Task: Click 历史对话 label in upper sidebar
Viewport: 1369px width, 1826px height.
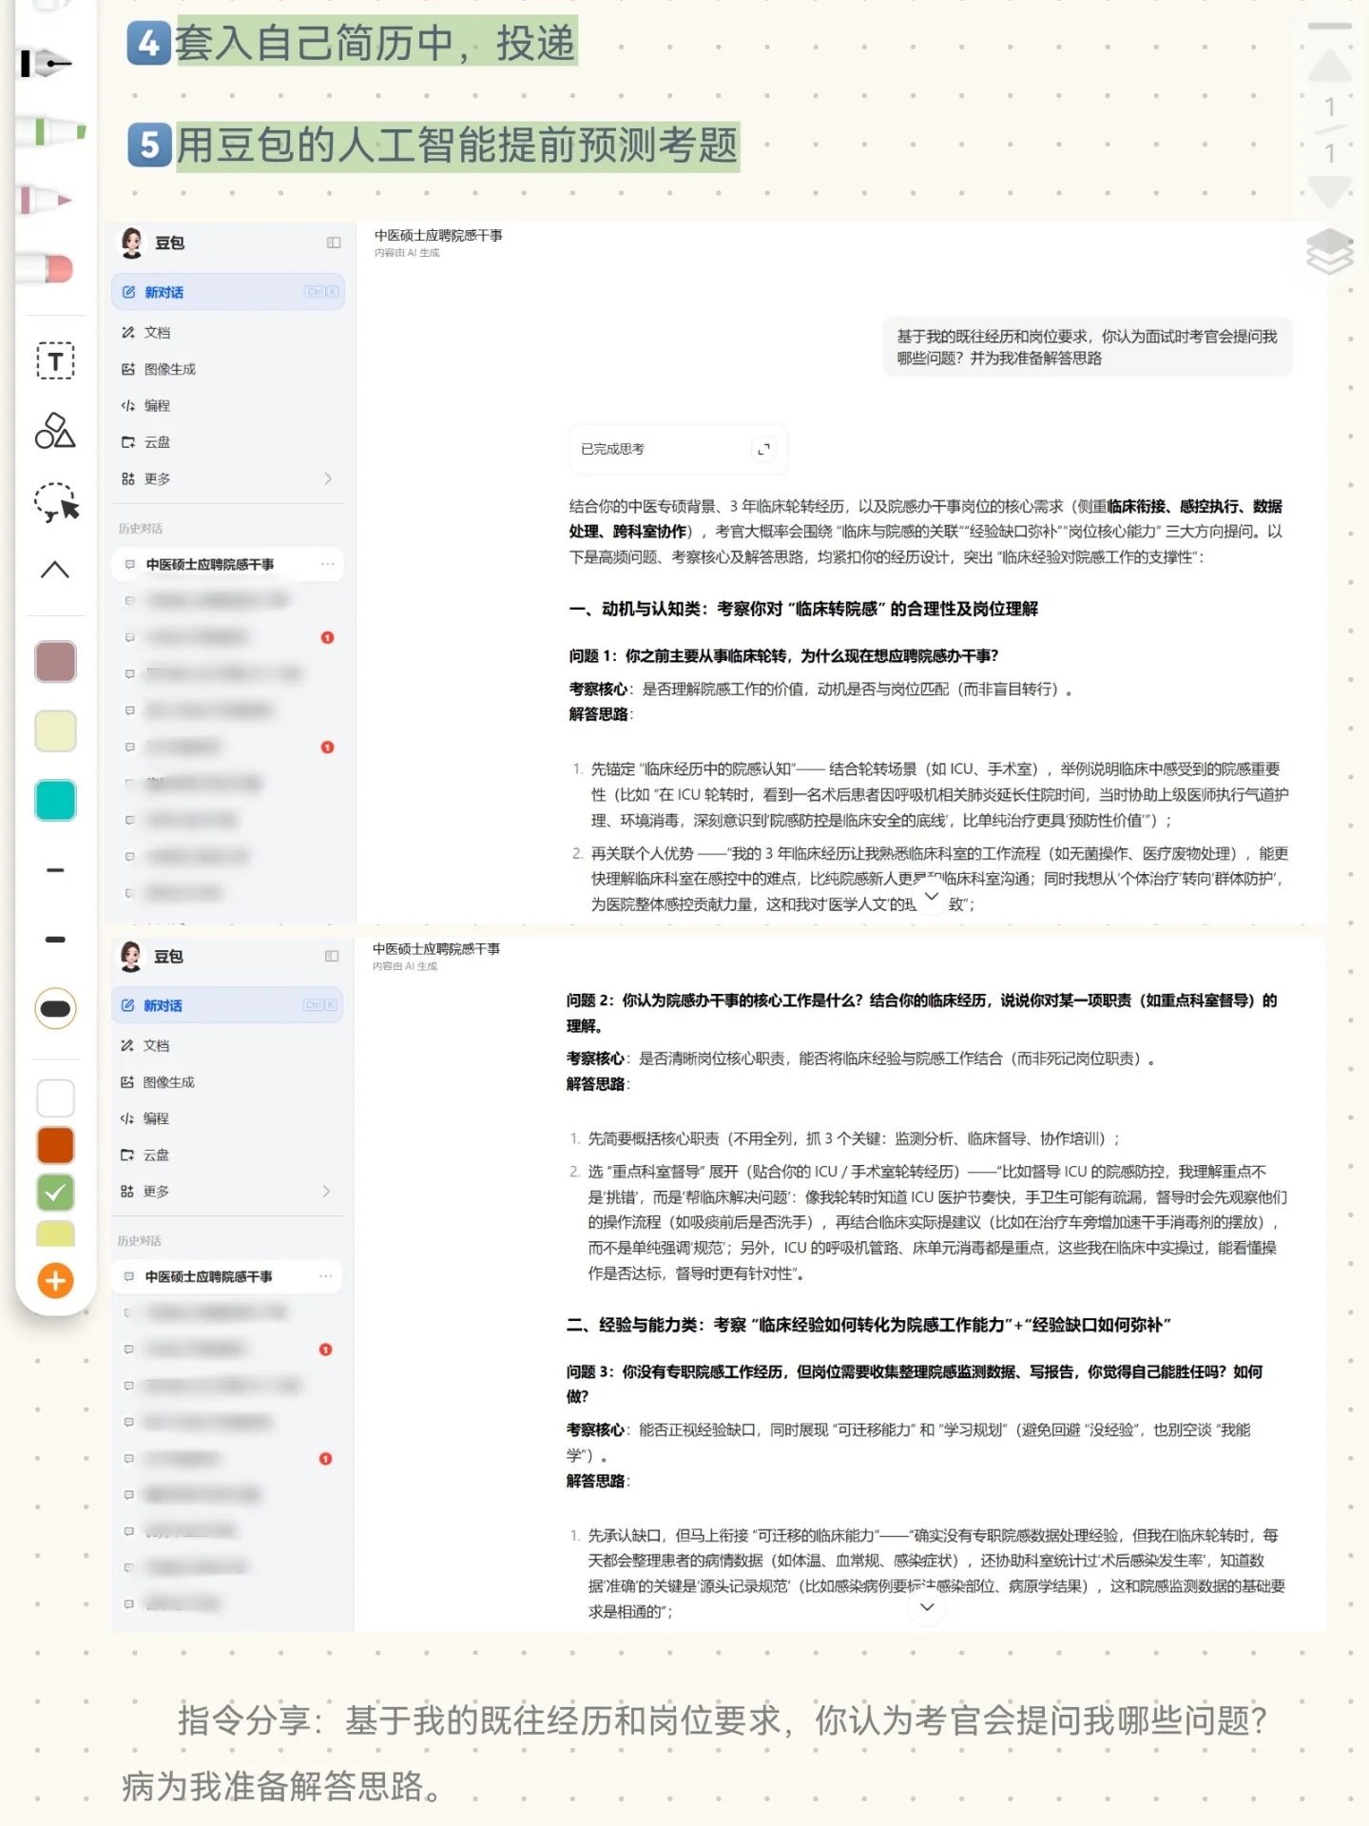Action: point(141,529)
